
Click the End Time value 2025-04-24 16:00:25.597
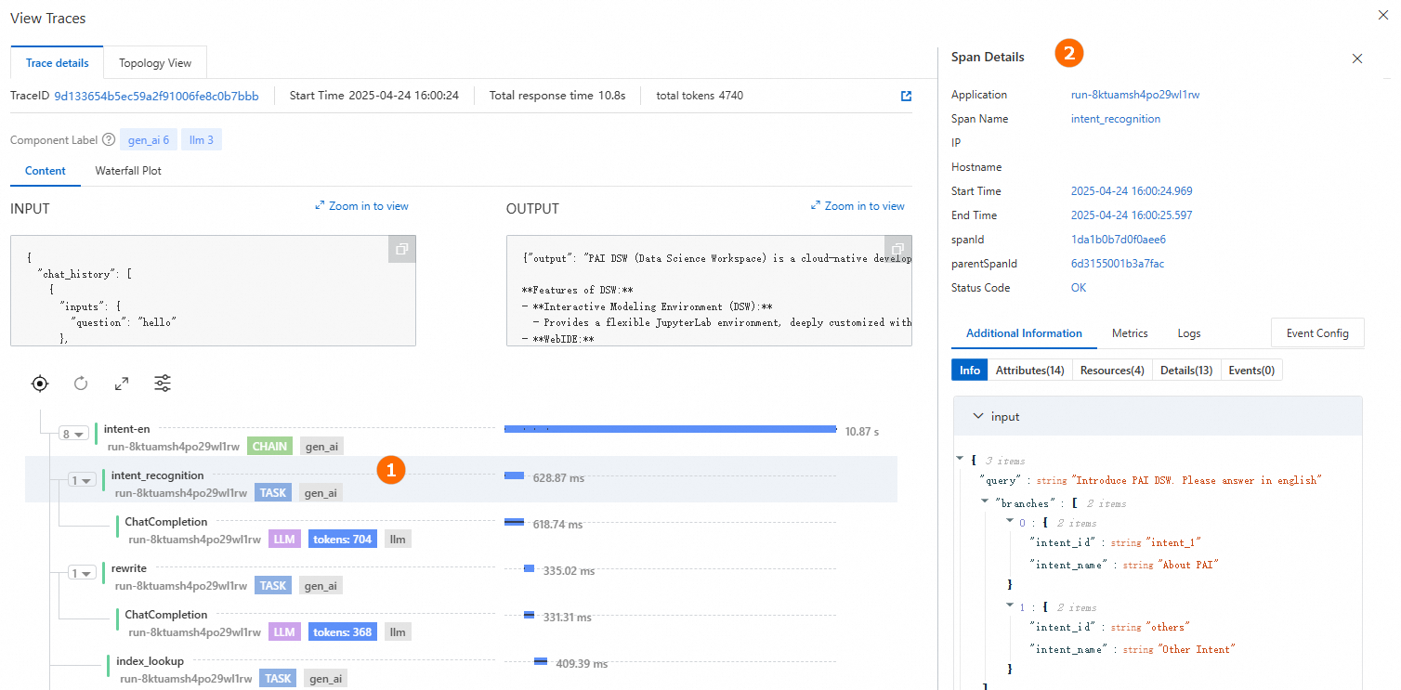(x=1132, y=215)
